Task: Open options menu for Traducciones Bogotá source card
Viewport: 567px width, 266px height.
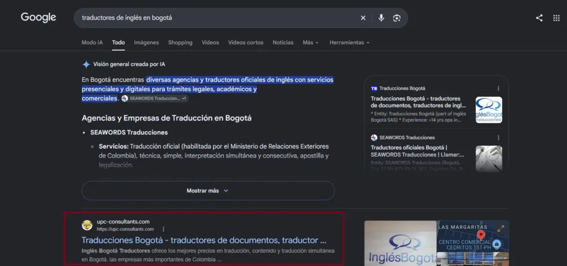Action: 498,88
